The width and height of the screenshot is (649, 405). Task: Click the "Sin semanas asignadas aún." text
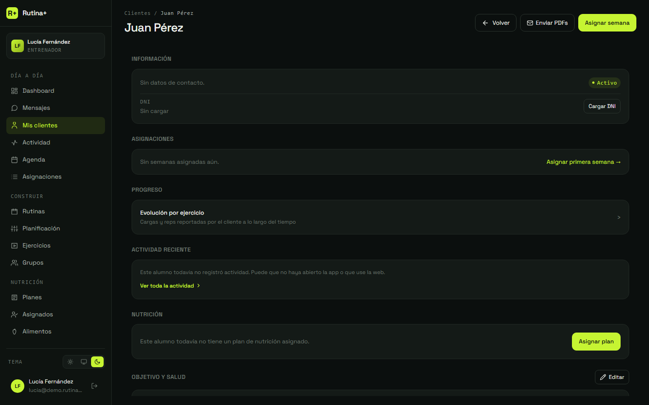coord(179,162)
